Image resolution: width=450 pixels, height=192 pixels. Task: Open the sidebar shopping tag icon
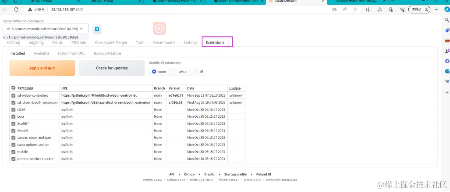[x=447, y=30]
